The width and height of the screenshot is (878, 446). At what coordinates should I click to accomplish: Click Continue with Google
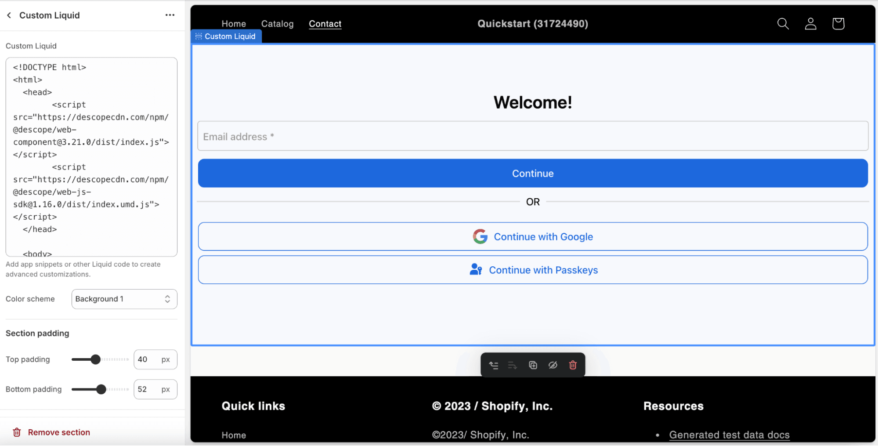(532, 237)
